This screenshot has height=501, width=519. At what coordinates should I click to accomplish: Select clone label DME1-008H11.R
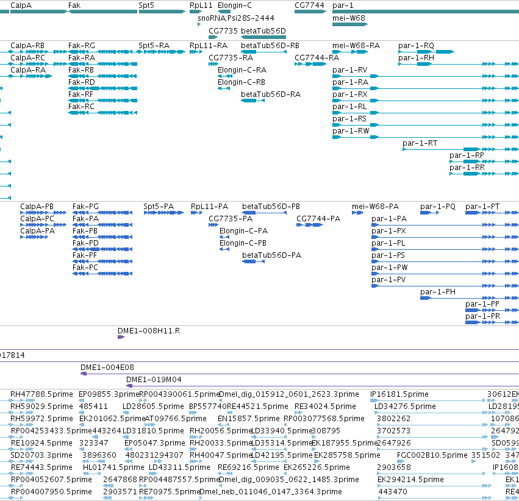(149, 331)
